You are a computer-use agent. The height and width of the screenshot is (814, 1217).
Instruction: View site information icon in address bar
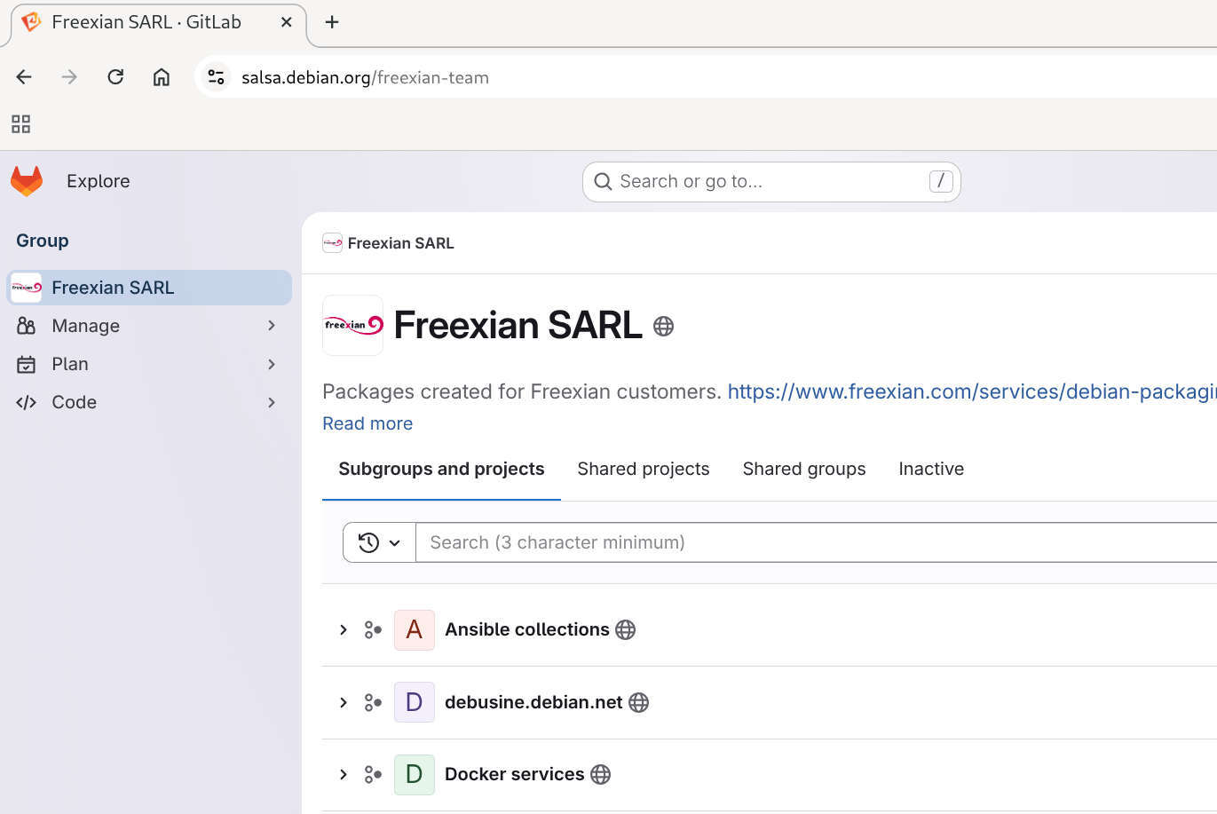[216, 77]
